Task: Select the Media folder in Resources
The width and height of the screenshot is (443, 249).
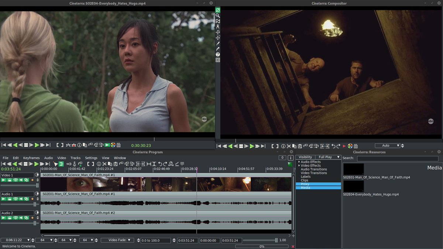Action: (x=318, y=188)
